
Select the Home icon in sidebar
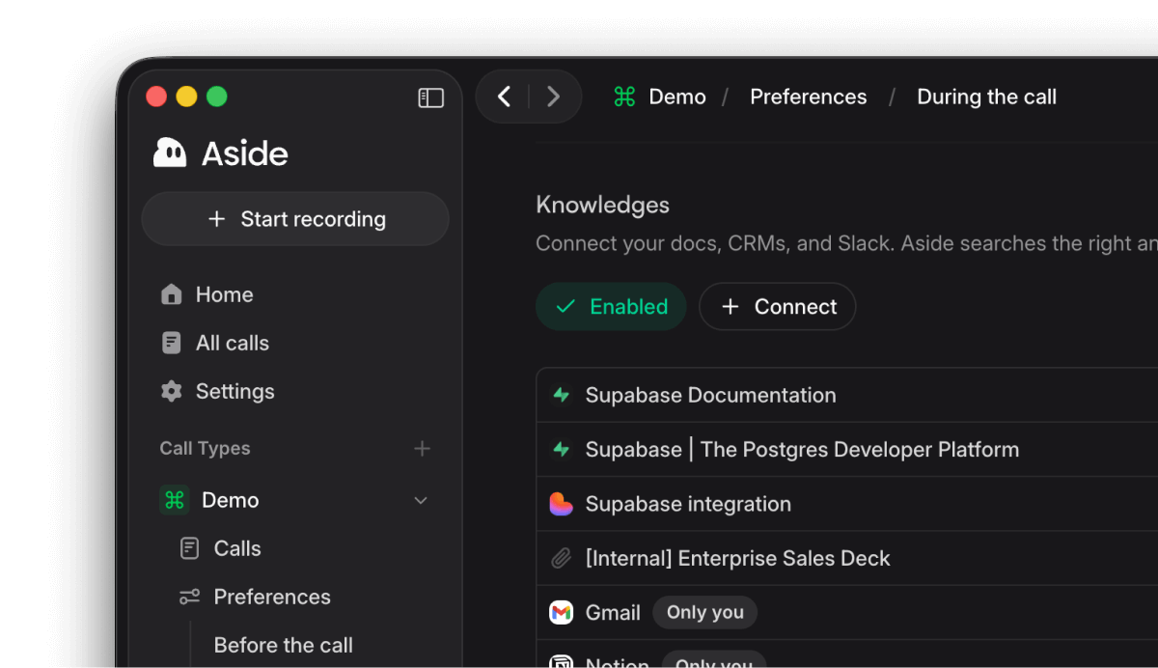coord(171,294)
